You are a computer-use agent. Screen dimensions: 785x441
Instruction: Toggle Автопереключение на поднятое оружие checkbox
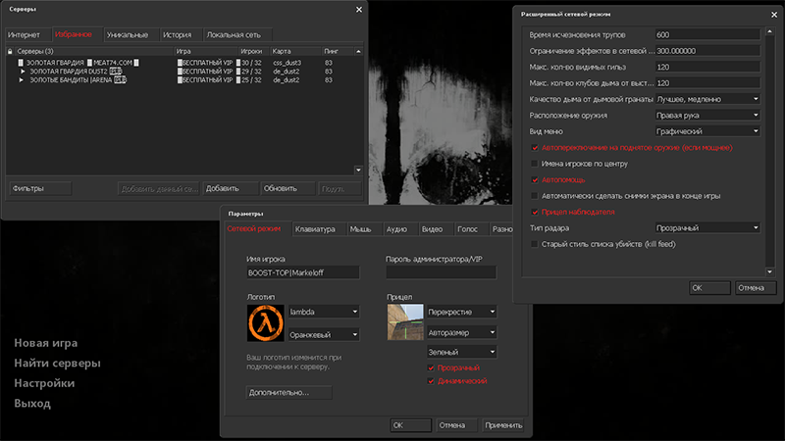(535, 148)
